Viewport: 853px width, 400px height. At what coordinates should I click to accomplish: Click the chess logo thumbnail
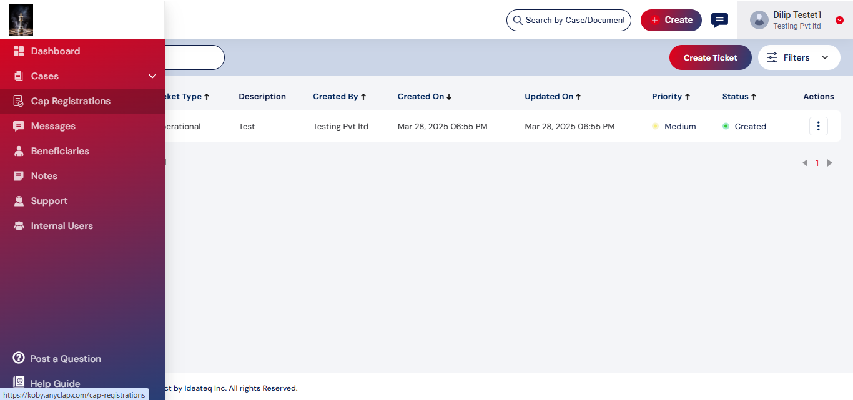(21, 20)
